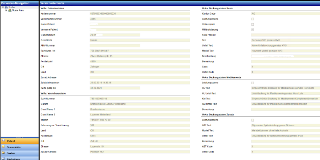Open the Patient navigation tab
Viewport: 320px width, 160px height.
pos(19,141)
